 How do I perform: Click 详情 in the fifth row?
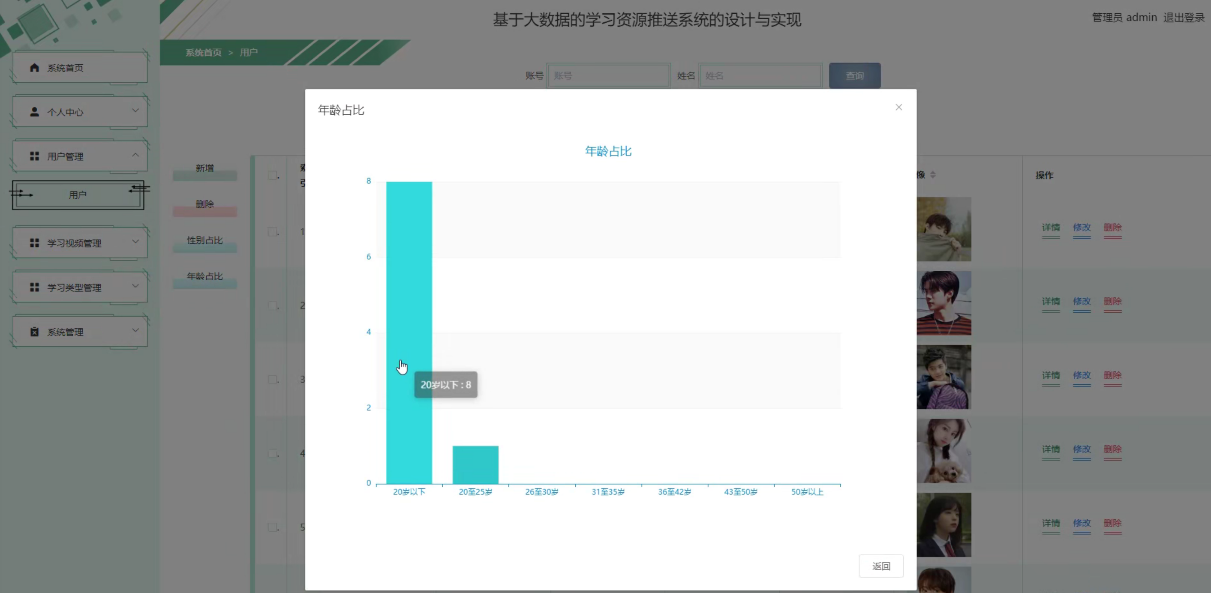click(1051, 523)
